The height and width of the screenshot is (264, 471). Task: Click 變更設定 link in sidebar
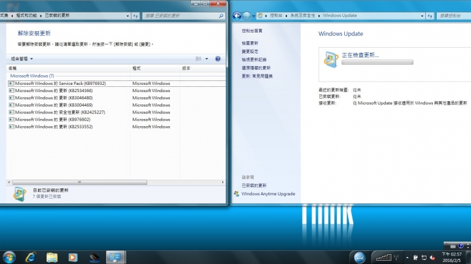coord(250,52)
